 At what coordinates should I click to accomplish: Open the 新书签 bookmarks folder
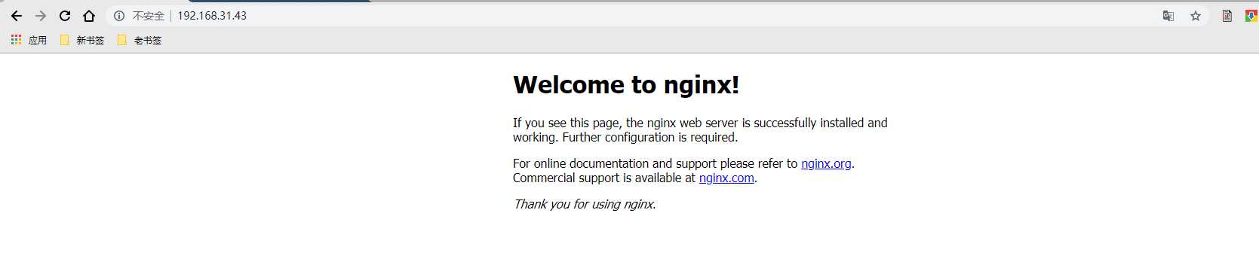[x=82, y=40]
